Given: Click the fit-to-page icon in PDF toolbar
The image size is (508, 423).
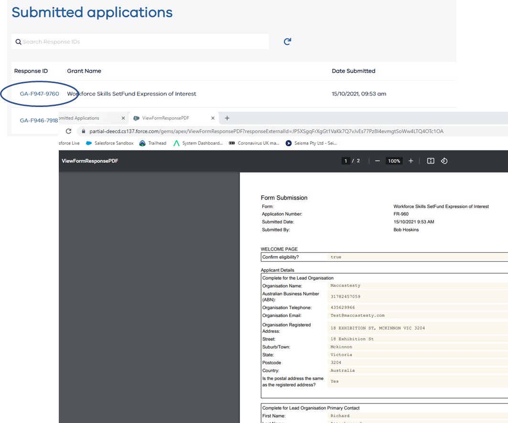Looking at the screenshot, I should tap(430, 161).
